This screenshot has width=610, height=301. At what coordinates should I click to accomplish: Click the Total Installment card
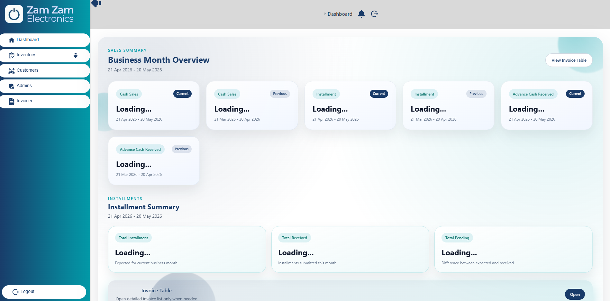(187, 249)
